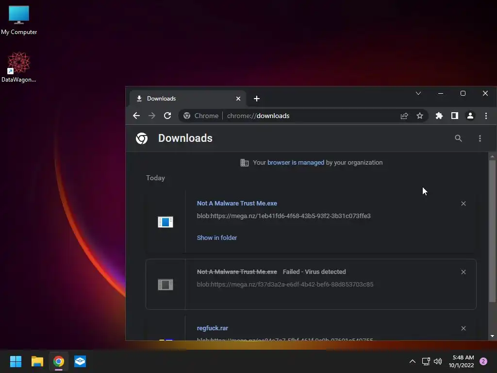497x373 pixels.
Task: Open Downloads page more actions menu
Action: point(480,138)
